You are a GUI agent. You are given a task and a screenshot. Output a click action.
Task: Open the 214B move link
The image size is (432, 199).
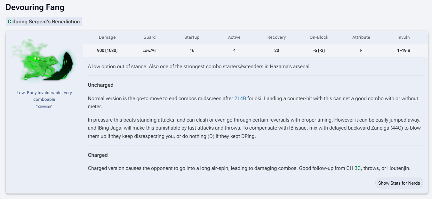point(240,99)
